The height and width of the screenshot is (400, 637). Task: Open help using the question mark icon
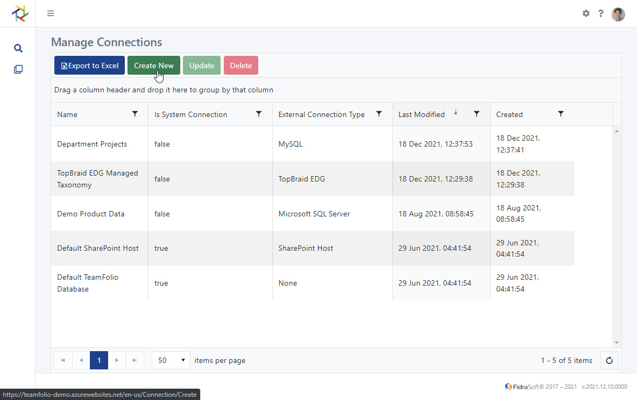click(x=601, y=13)
